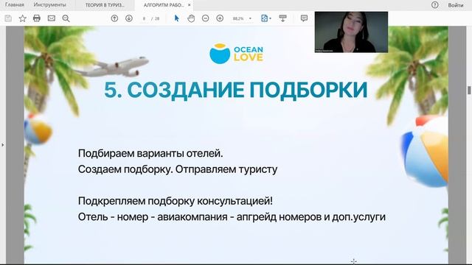Viewport: 472px width, 265px height.
Task: Switch to ТЕОРИЯ В ТУРИЗ... document tab
Action: pos(105,5)
